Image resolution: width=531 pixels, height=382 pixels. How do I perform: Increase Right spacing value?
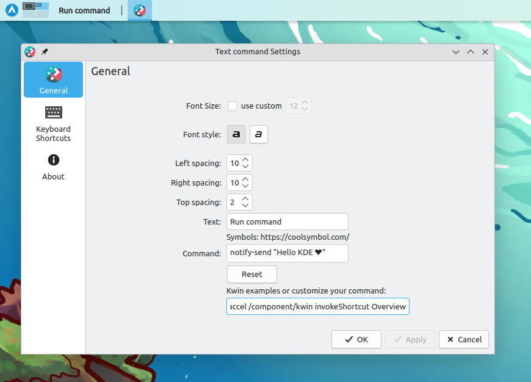click(245, 179)
